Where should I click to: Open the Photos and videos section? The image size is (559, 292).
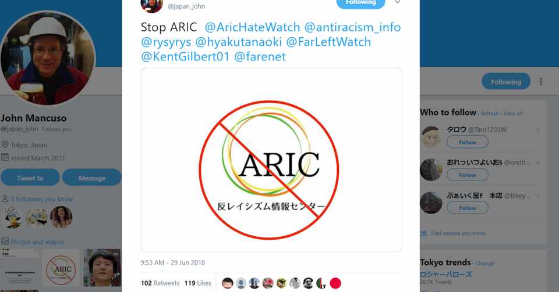click(x=37, y=242)
